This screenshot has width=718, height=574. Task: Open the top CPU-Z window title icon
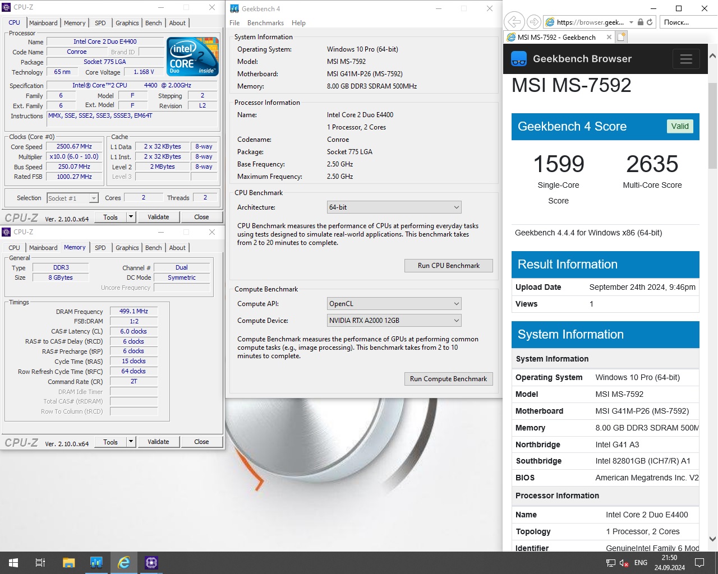(x=7, y=7)
